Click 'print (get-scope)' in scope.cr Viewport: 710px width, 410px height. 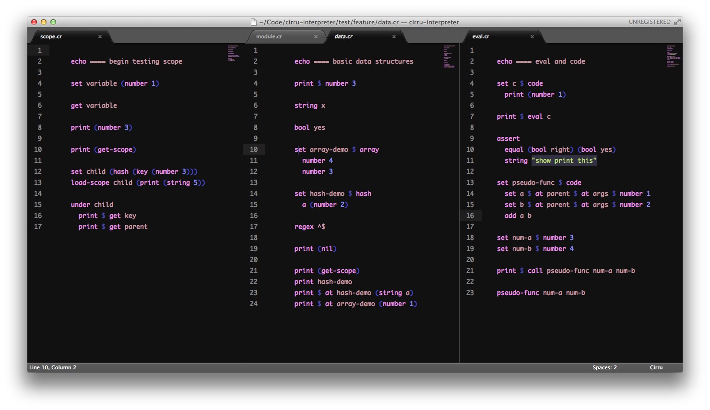104,149
